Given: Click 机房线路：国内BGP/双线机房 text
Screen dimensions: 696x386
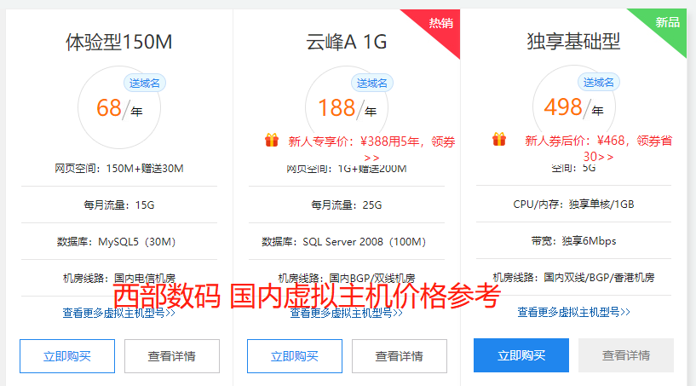Looking at the screenshot, I should pyautogui.click(x=346, y=278).
